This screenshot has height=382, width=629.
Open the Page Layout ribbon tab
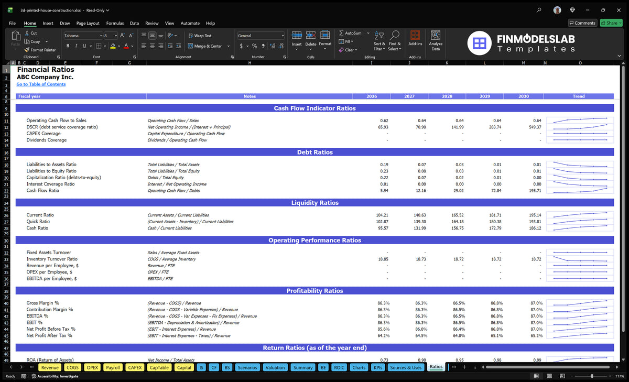(88, 23)
